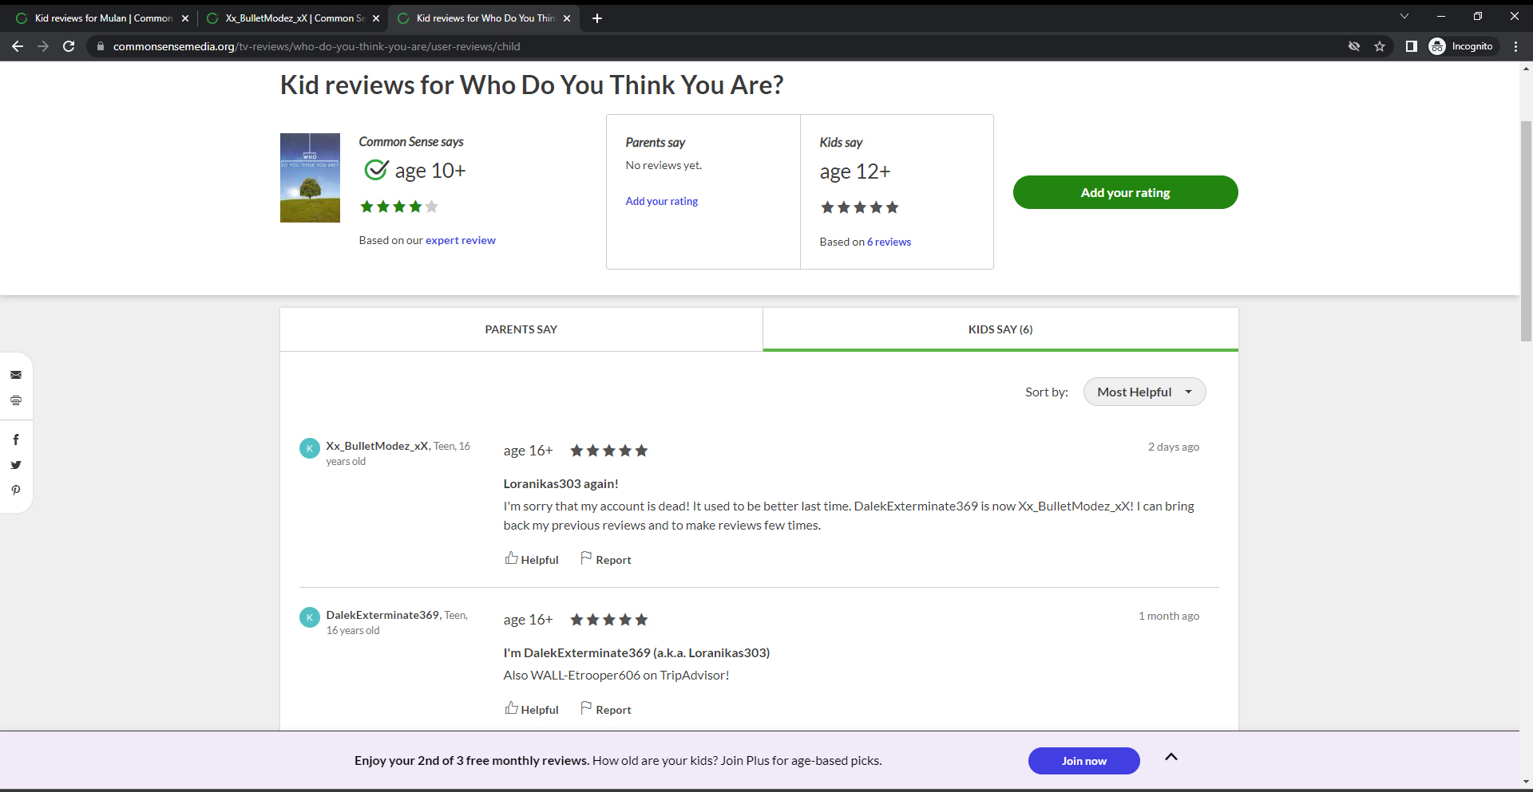Open the Most Helpful sort dropdown
Screen dimensions: 1533x792
[x=1144, y=392]
